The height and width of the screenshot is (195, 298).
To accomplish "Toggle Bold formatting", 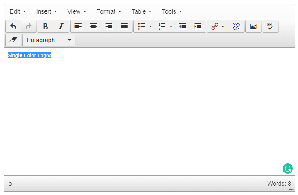I will [x=46, y=26].
